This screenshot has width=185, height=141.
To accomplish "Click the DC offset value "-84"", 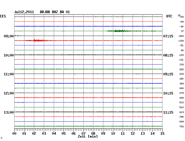I will point(182,22).
